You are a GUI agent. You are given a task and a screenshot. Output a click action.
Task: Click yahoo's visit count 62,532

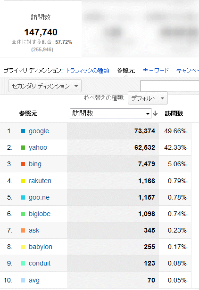(145, 147)
